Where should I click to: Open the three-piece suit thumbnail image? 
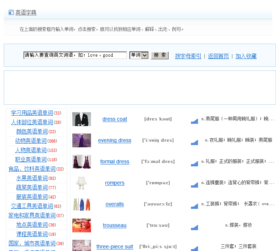click(x=82, y=245)
